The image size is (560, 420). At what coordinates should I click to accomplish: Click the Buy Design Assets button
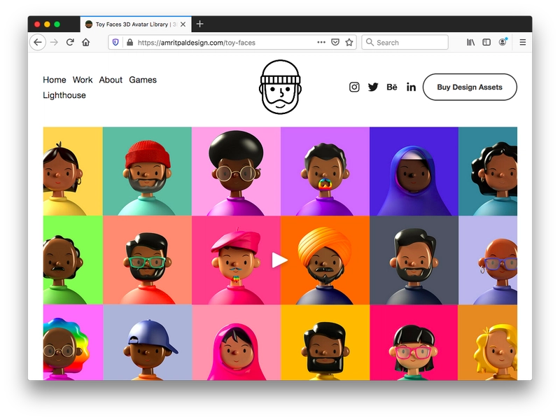(x=470, y=87)
